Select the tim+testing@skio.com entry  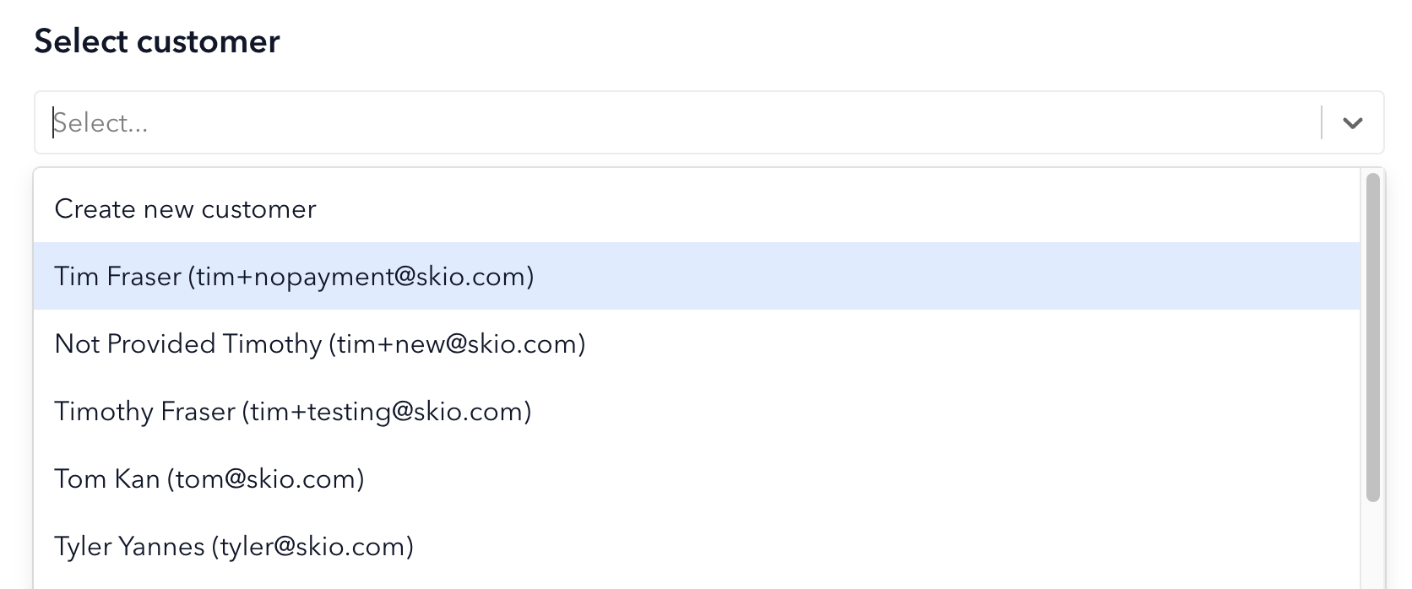pos(697,411)
